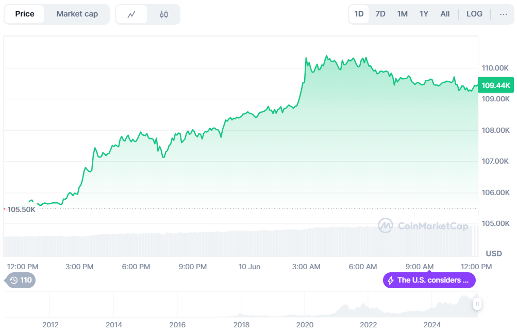
Task: Select the 1Y time range
Action: [424, 14]
